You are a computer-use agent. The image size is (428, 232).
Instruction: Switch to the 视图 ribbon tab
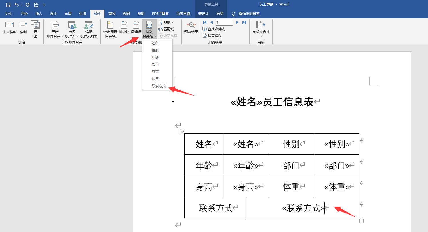coord(126,14)
